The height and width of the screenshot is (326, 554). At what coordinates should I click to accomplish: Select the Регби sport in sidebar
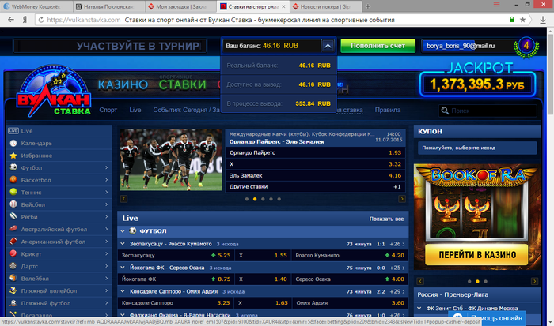[x=59, y=217]
